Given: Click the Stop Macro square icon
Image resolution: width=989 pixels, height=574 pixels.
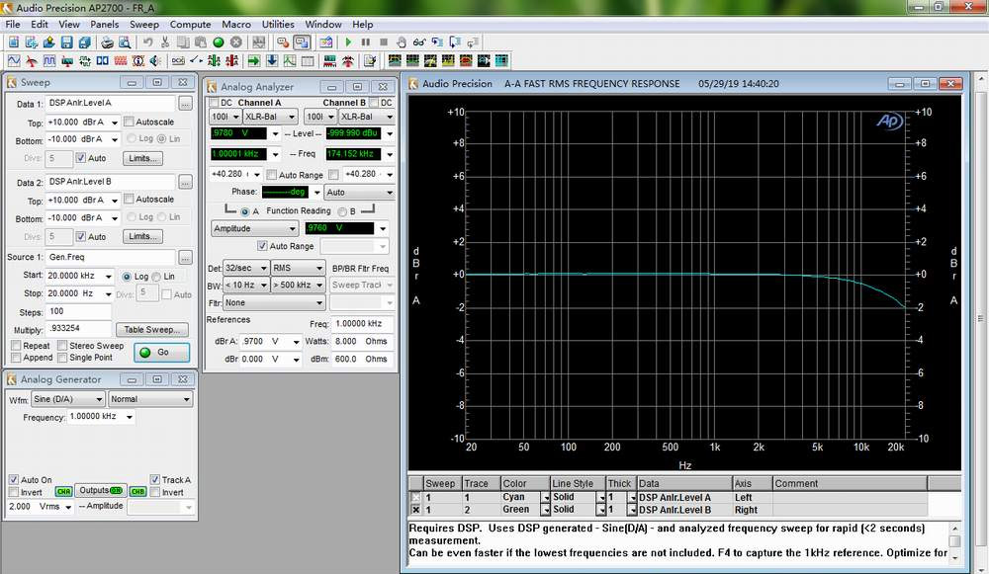Looking at the screenshot, I should [384, 42].
